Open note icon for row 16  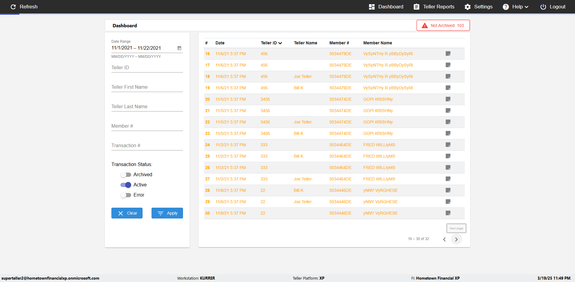pos(448,54)
